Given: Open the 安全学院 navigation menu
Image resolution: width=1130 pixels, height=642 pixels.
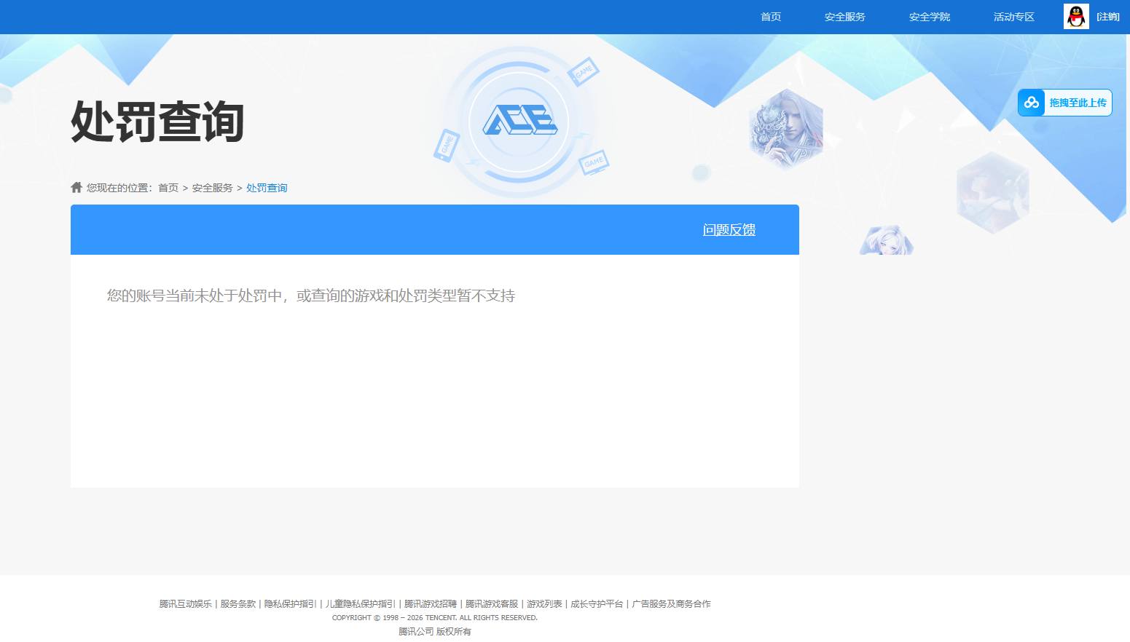Looking at the screenshot, I should pos(929,17).
